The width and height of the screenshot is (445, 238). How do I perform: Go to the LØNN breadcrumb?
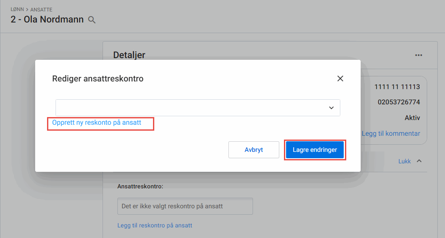click(x=17, y=9)
